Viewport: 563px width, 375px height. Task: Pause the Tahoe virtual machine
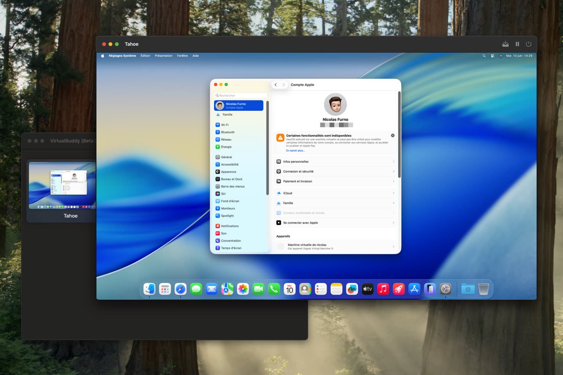click(517, 44)
